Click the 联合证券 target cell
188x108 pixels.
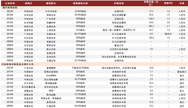tap(51, 49)
